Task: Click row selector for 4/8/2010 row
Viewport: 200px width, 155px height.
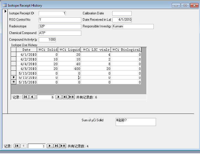Action: point(14,69)
